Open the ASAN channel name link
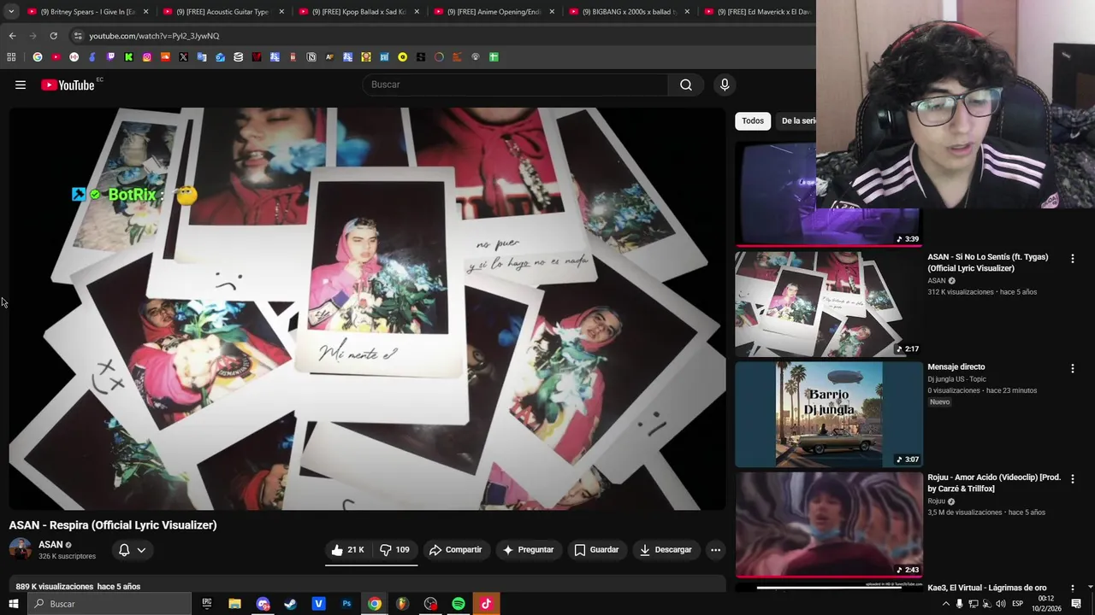 50,544
